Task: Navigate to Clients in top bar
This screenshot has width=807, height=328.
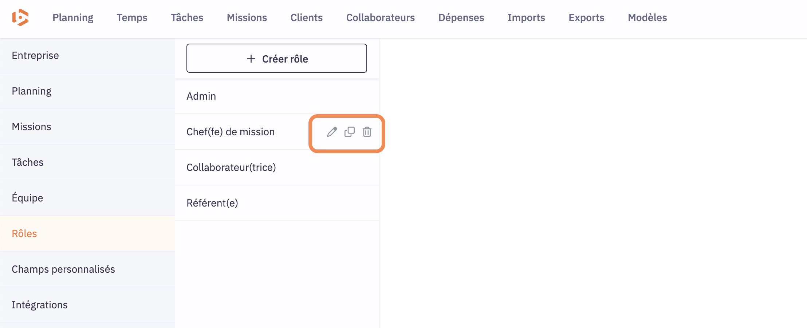Action: click(306, 18)
